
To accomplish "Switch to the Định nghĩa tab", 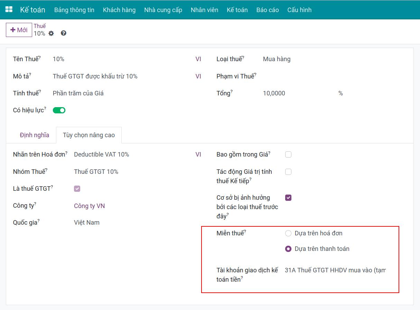I will [x=34, y=135].
